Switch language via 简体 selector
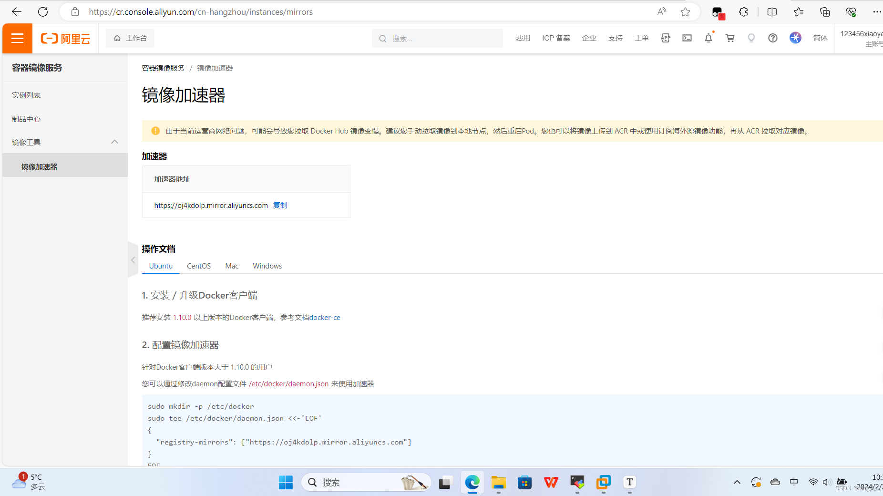 pyautogui.click(x=821, y=38)
